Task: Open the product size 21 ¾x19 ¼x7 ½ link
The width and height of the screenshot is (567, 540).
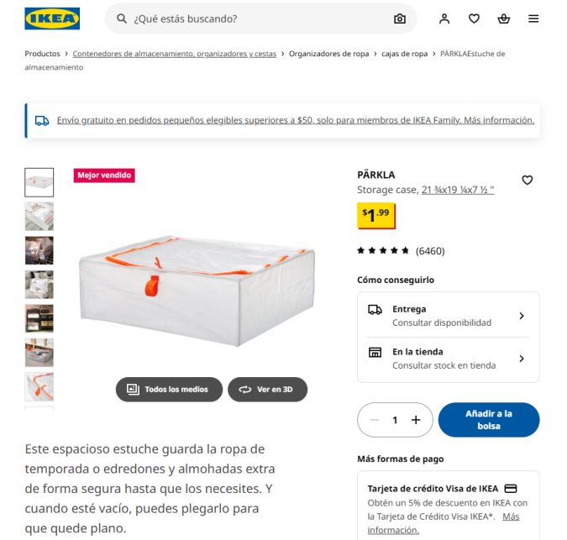Action: [x=458, y=190]
